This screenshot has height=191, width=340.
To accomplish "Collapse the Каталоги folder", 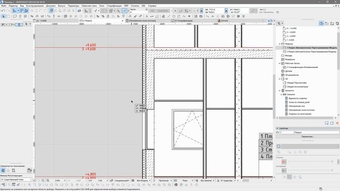I will click(279, 91).
